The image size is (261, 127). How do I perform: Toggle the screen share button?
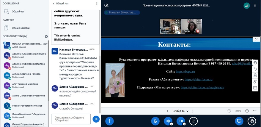click(194, 121)
